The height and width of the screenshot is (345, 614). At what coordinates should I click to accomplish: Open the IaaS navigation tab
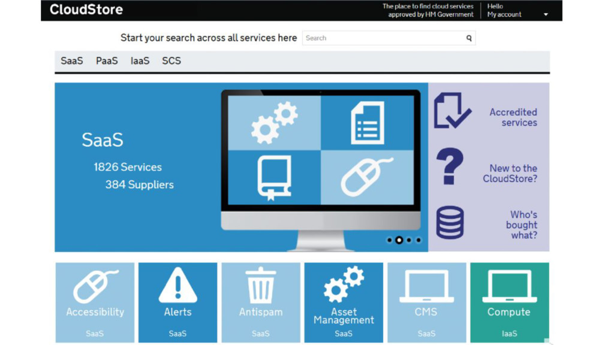tap(140, 60)
